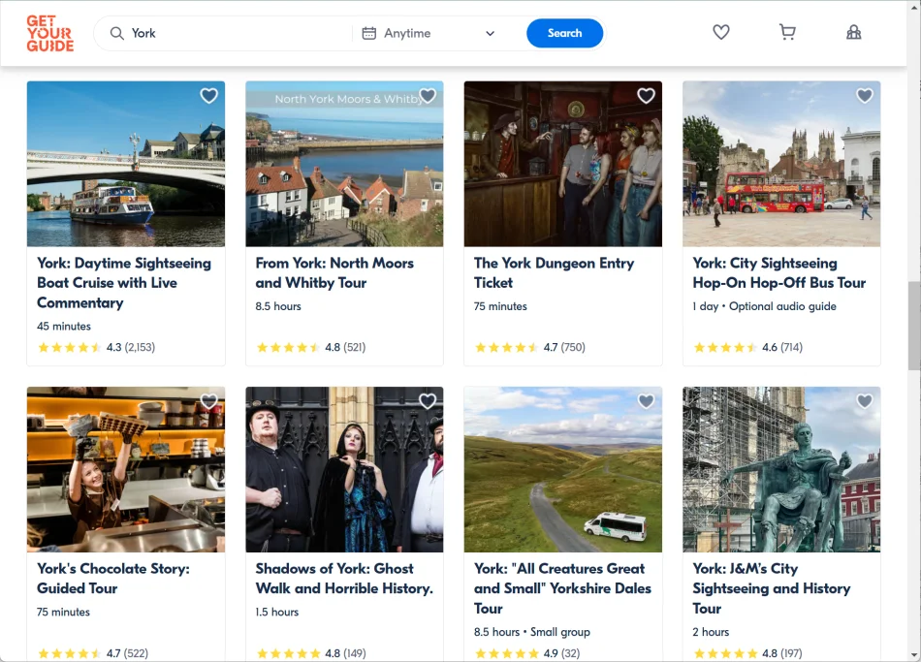The width and height of the screenshot is (921, 662).
Task: Favorite the Daytime Sightseeing Boat Cruise
Action: [208, 96]
